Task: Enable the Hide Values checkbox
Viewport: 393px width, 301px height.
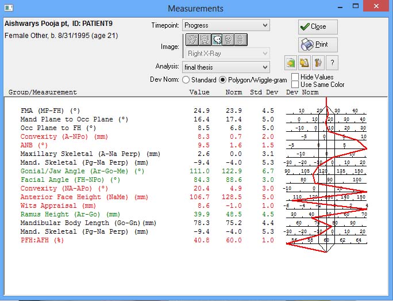Action: click(x=295, y=77)
